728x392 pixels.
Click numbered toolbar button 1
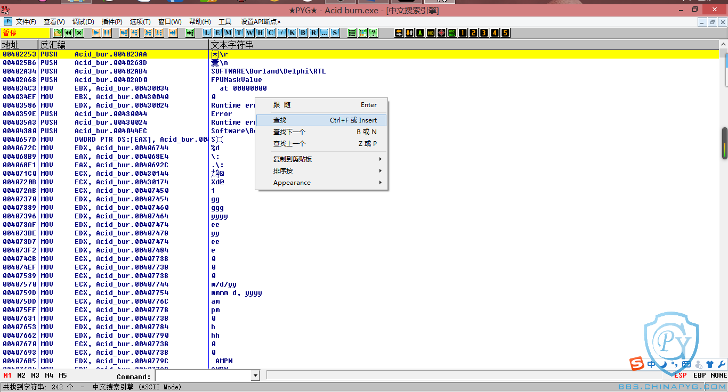pos(463,32)
